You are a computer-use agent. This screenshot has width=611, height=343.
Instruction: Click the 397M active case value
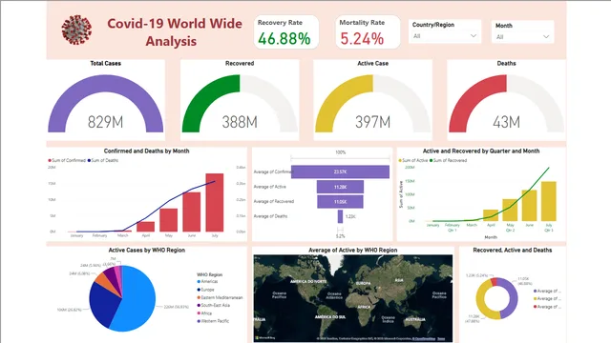[x=373, y=122]
